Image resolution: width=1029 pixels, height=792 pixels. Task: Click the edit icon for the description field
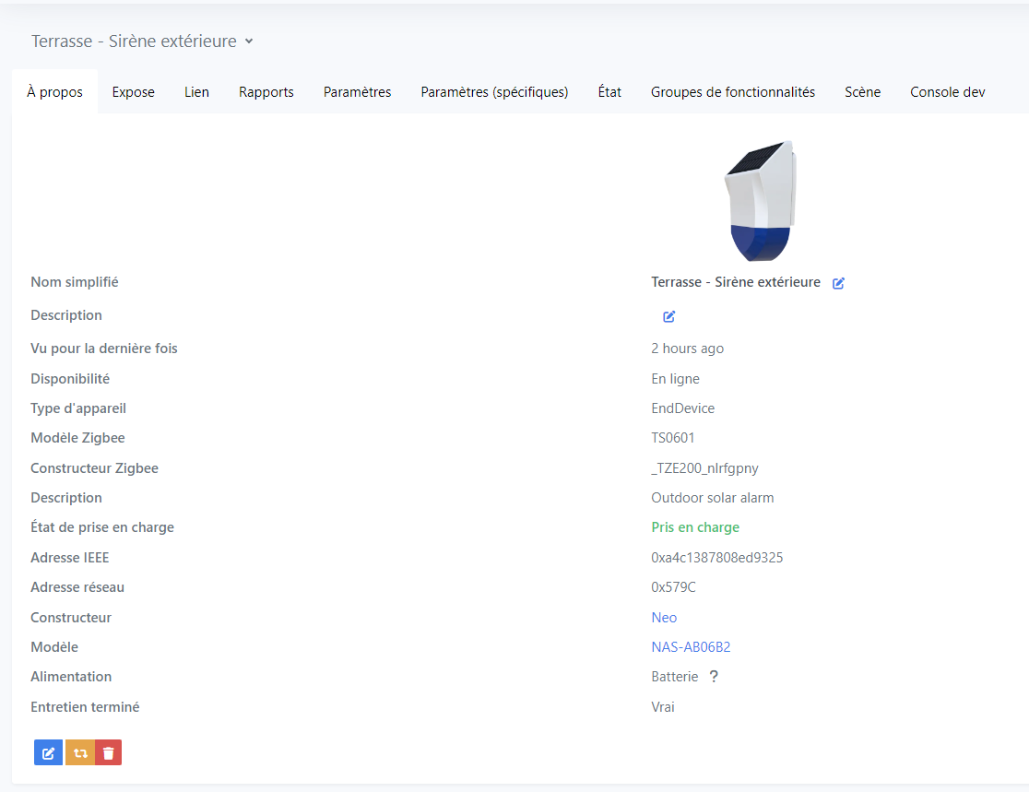click(669, 316)
